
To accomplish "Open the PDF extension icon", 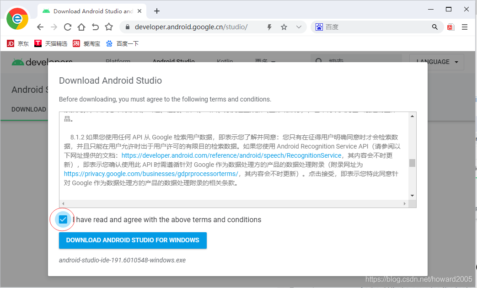I will coord(451,27).
